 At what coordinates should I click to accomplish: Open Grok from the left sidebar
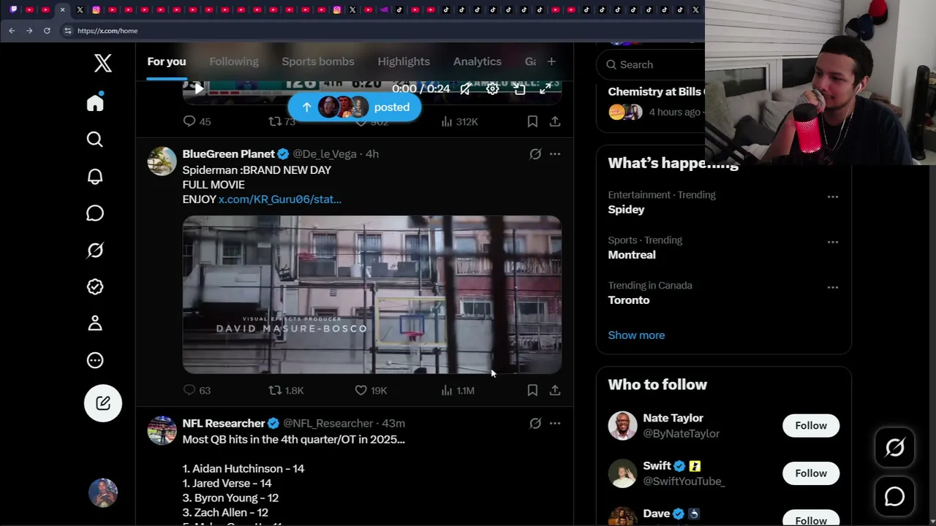[95, 250]
